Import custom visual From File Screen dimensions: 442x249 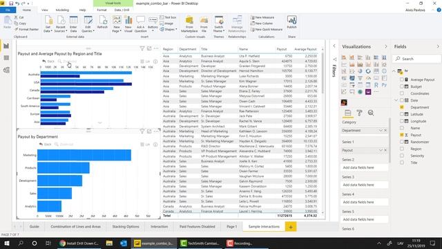tap(204, 24)
